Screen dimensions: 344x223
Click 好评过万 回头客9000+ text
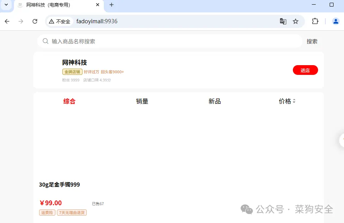point(104,72)
